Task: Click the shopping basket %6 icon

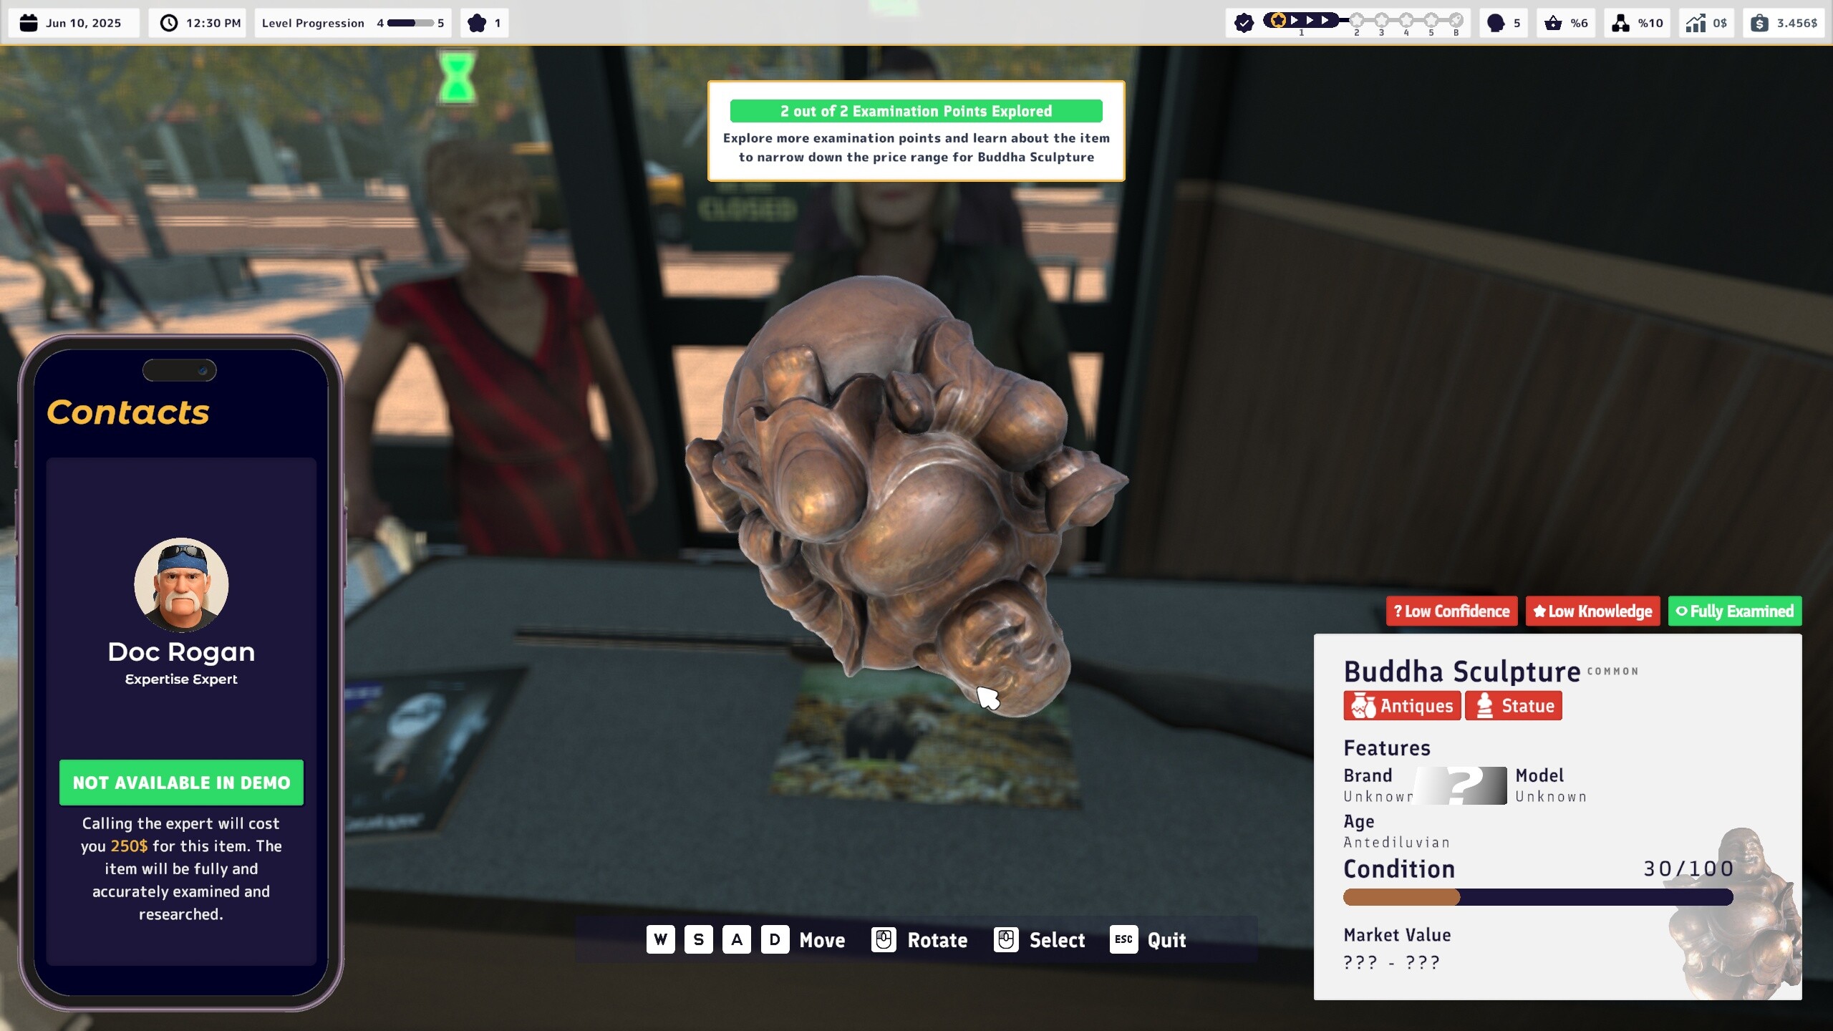Action: click(1555, 22)
